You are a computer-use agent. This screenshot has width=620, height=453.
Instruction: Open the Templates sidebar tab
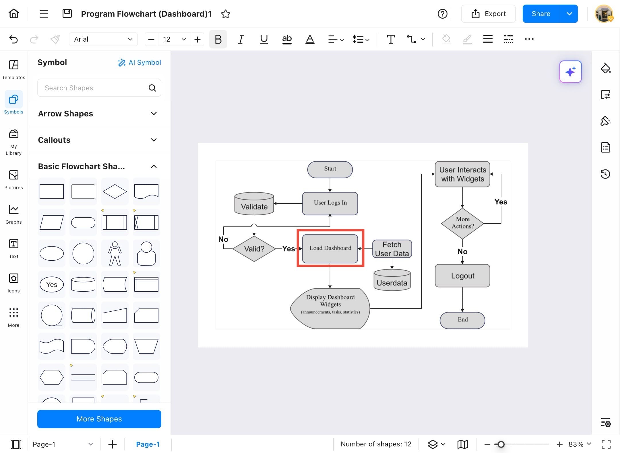pos(13,69)
